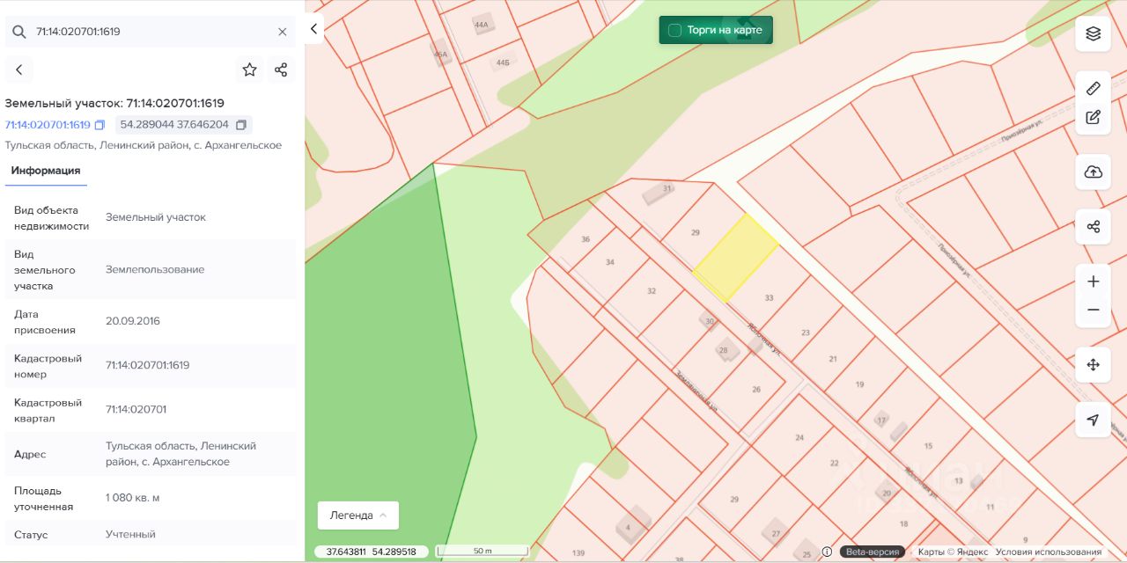
Task: Clear the cadastral number search field
Action: click(x=282, y=32)
